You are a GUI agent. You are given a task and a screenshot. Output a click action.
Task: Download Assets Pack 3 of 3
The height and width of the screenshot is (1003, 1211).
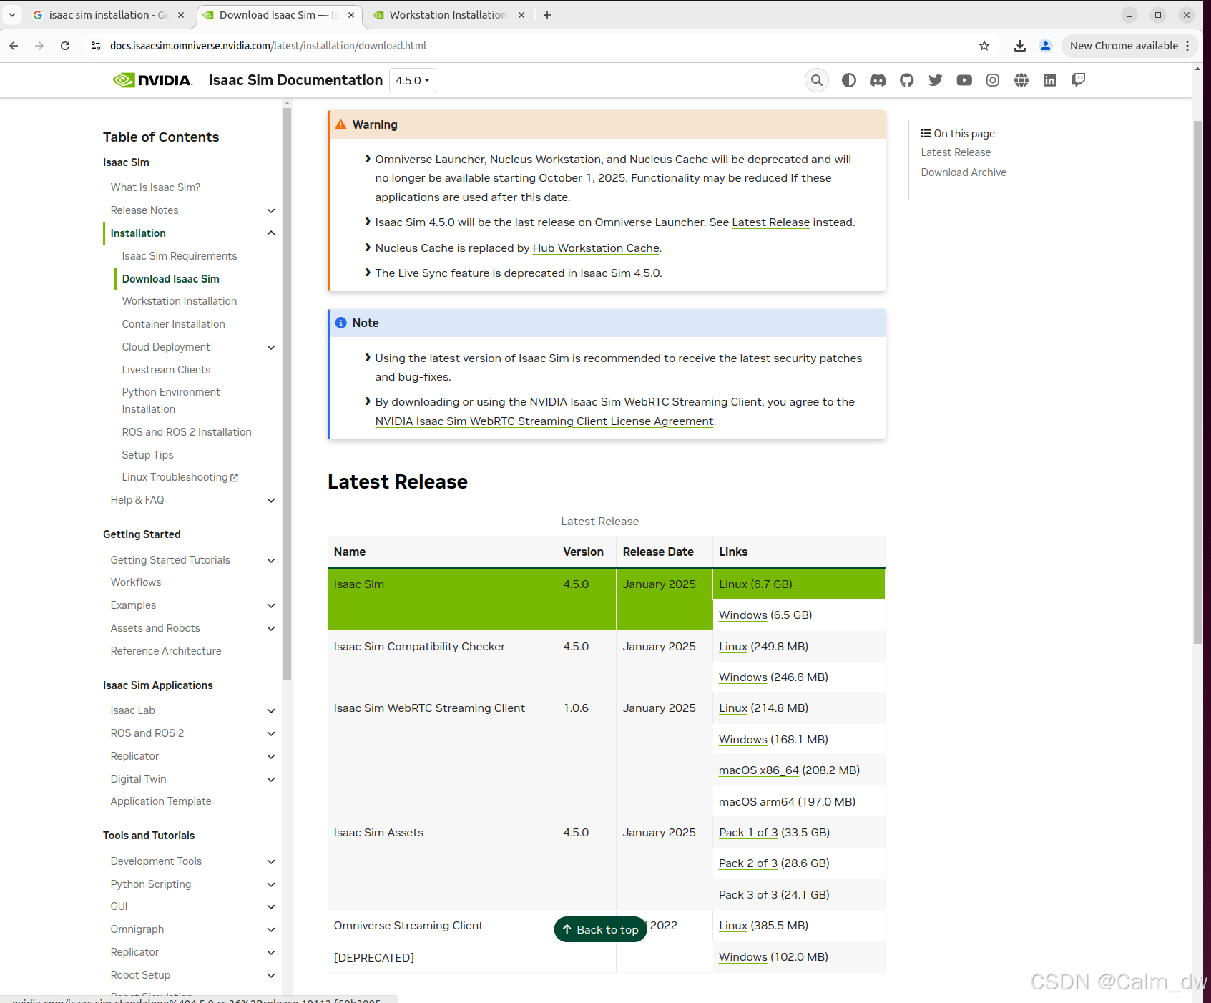click(x=748, y=895)
